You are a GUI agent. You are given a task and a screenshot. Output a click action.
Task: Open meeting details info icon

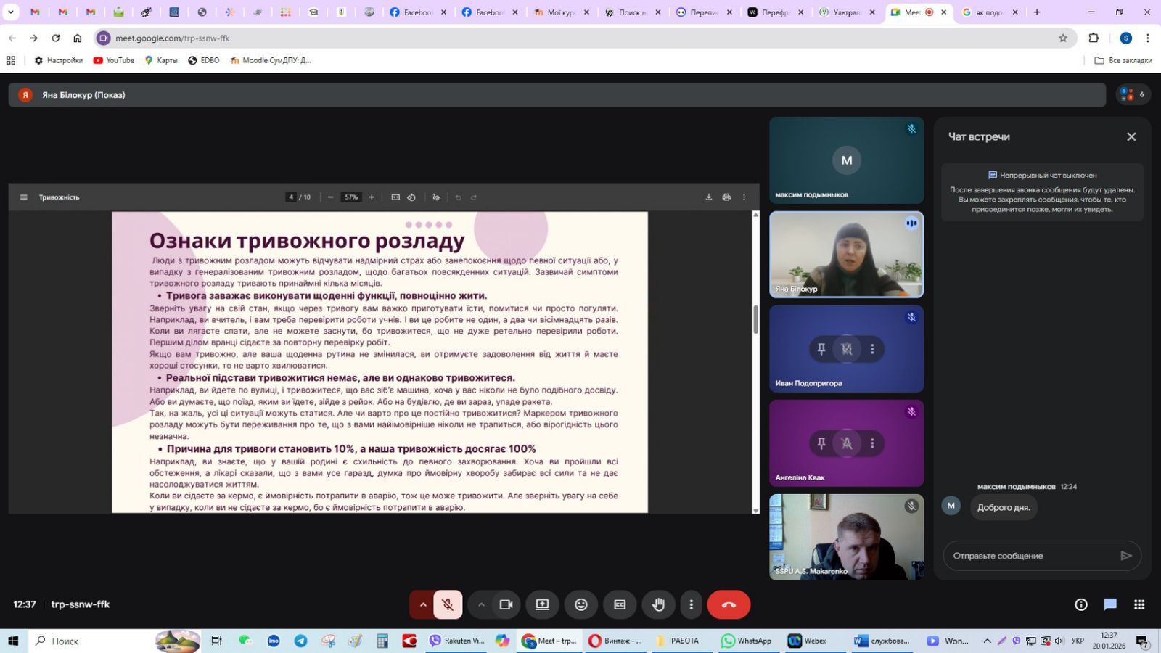click(1081, 604)
